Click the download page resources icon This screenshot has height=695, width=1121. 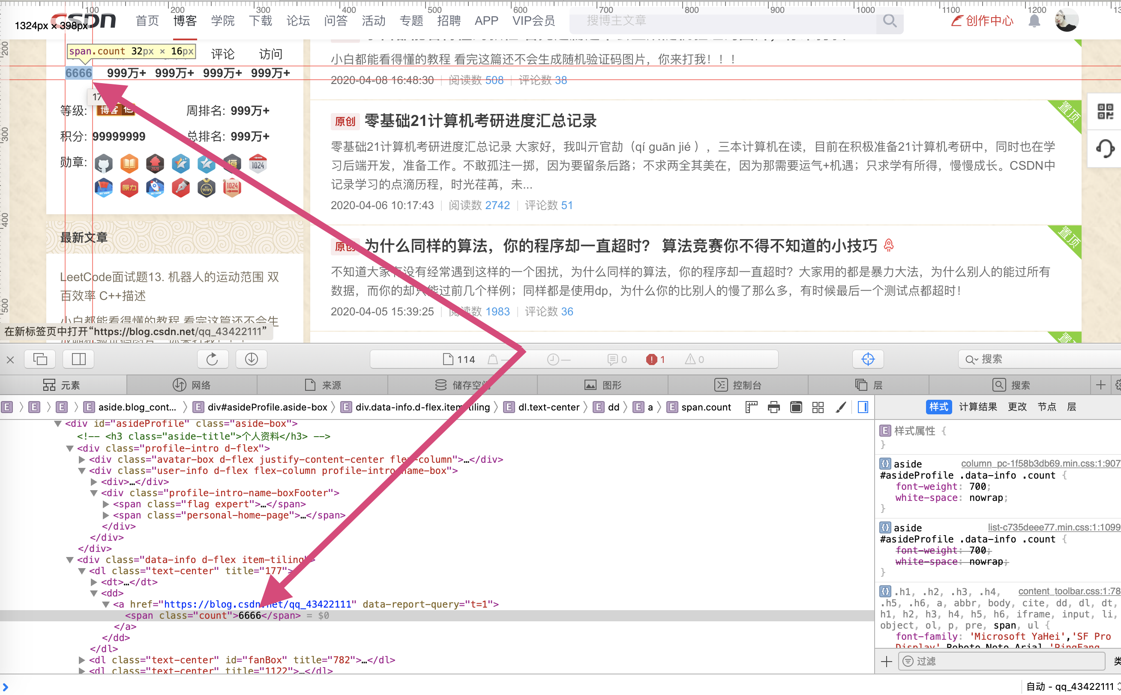click(x=251, y=359)
